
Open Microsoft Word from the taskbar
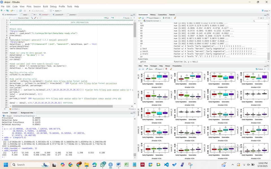(118, 165)
